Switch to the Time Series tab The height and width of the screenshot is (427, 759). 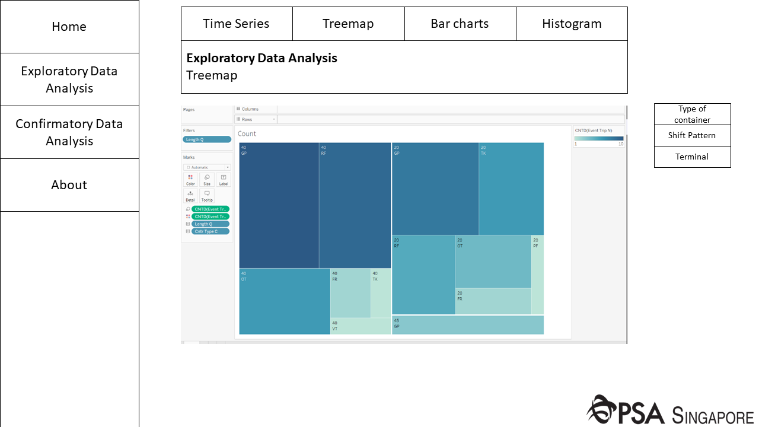(236, 24)
